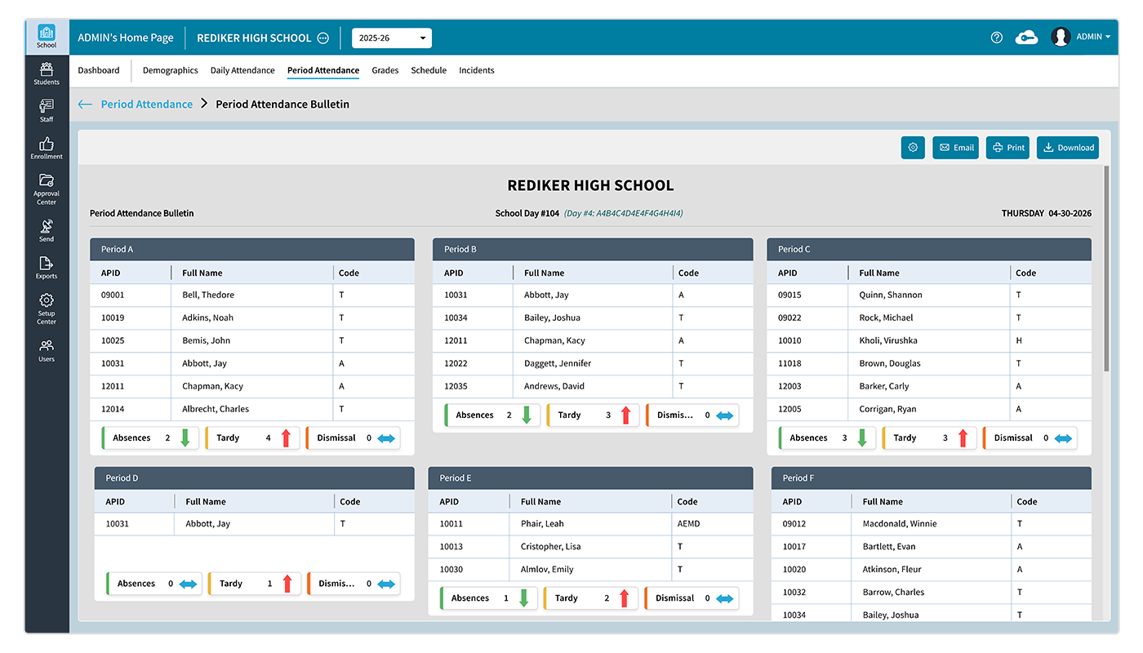Click the red up arrow in Period B Tardy
Image resolution: width=1143 pixels, height=653 pixels.
click(x=625, y=415)
